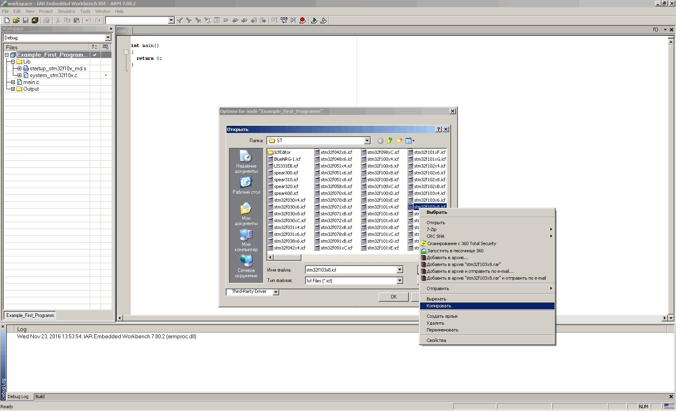This screenshot has height=411, width=676.
Task: Go up one folder level icon
Action: pos(390,141)
